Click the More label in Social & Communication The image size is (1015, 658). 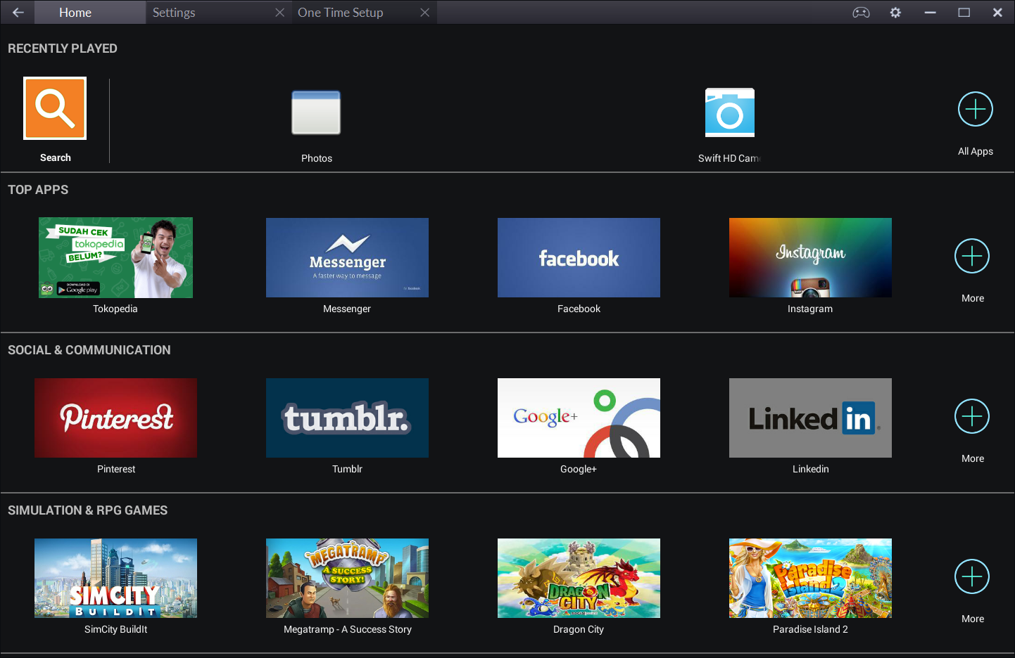pyautogui.click(x=973, y=458)
